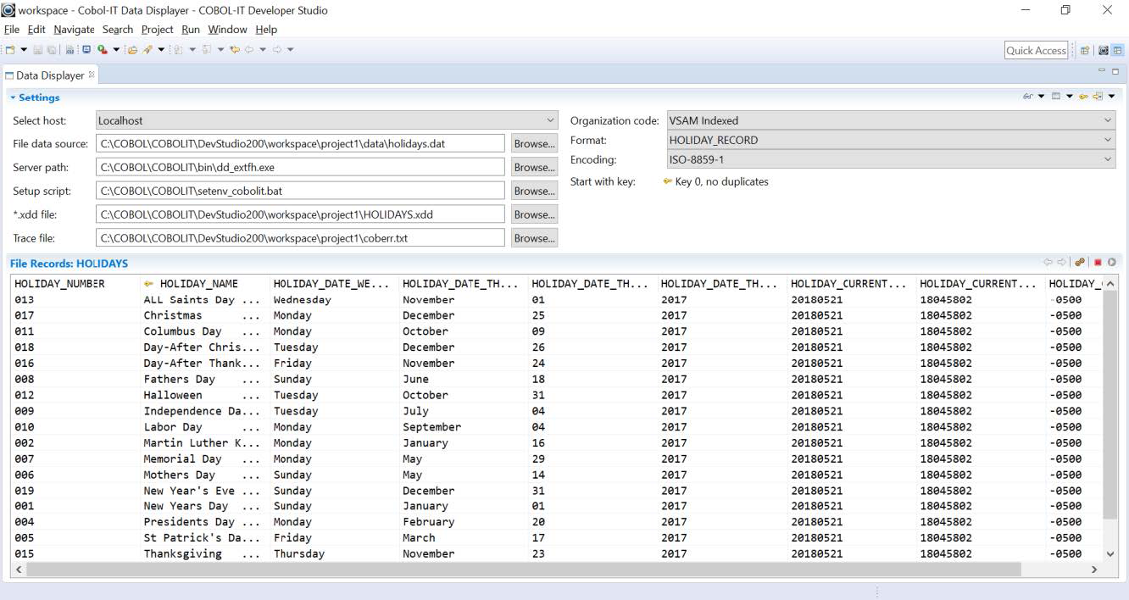Click the brown link icon in File Records toolbar
Viewport: 1129px width, 600px height.
pyautogui.click(x=1080, y=263)
